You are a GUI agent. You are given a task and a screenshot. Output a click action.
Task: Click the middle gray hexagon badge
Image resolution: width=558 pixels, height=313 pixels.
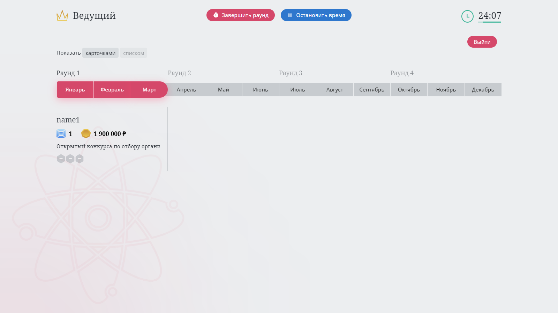pos(70,159)
